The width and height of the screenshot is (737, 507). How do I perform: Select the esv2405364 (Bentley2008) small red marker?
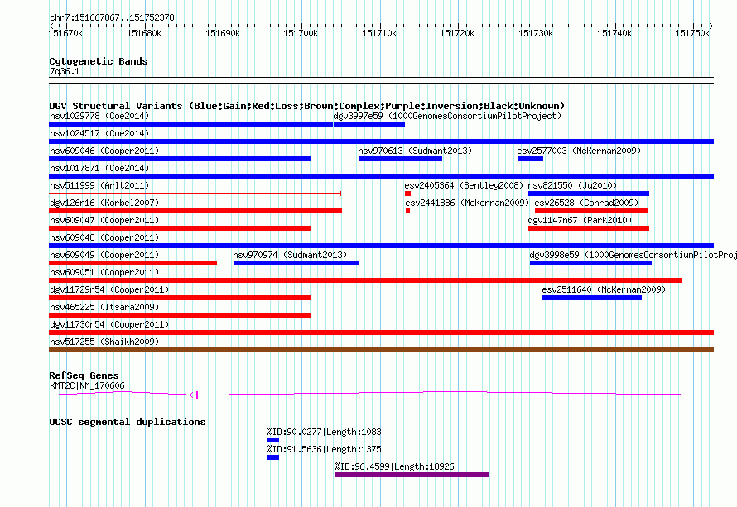tap(407, 194)
